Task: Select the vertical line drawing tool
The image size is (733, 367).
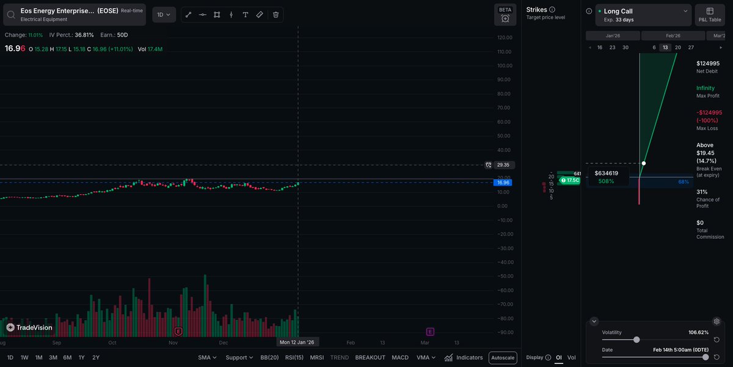Action: tap(231, 15)
